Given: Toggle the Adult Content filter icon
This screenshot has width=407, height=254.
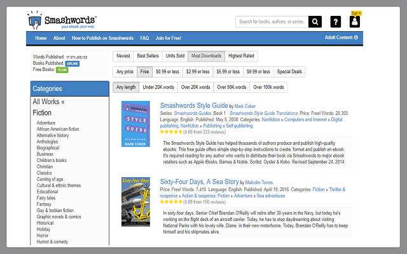Looking at the screenshot, I should tap(356, 37).
